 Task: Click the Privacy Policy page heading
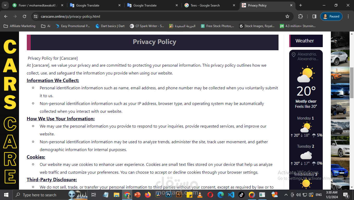(x=154, y=42)
